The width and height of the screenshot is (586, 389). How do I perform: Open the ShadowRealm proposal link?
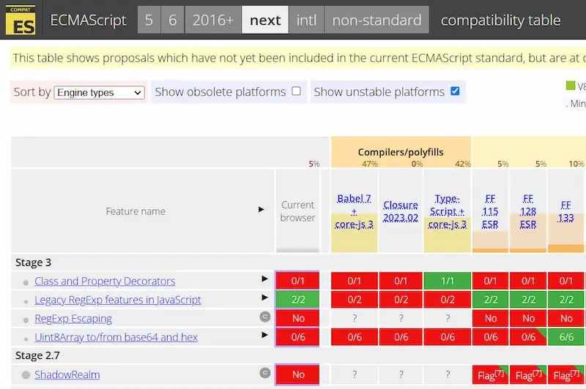point(67,374)
